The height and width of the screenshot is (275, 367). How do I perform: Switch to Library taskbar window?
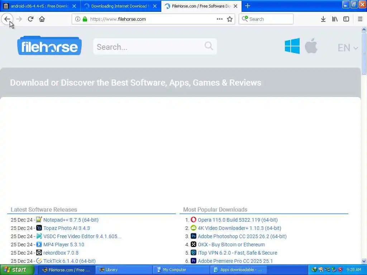pyautogui.click(x=124, y=270)
